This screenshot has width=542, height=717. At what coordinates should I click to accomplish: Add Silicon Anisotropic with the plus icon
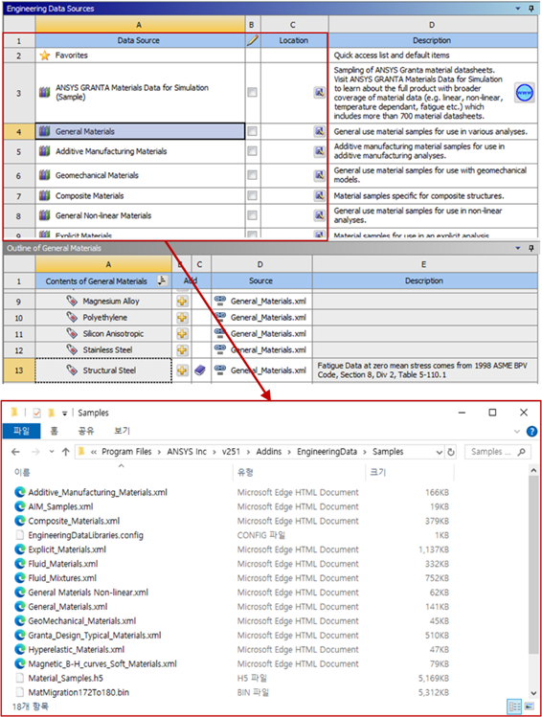(x=182, y=334)
